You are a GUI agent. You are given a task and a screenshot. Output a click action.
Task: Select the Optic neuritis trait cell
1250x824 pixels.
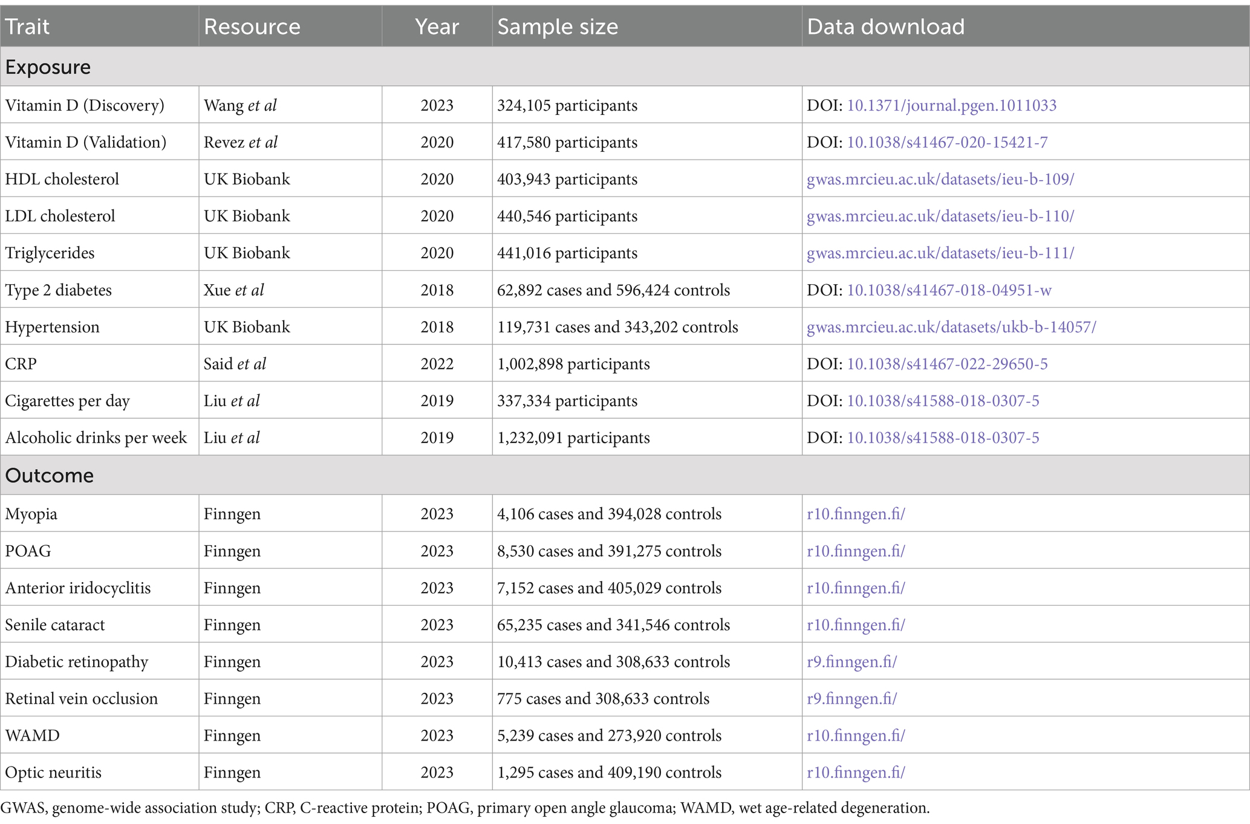point(100,772)
